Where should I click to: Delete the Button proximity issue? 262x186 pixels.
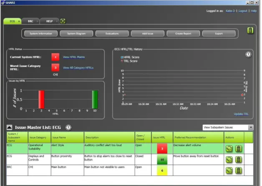[239, 159]
